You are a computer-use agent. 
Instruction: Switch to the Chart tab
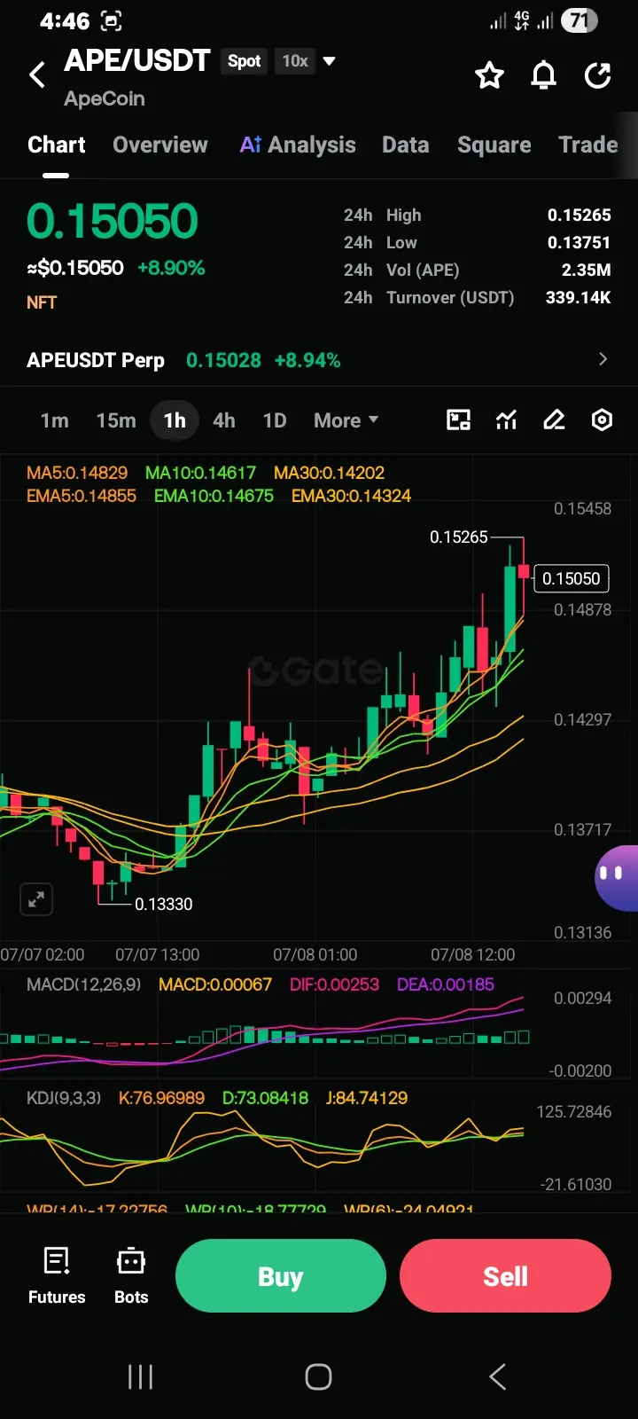click(57, 145)
